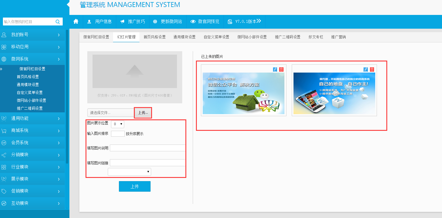Open the 推广二维码设置 tab

(287, 37)
